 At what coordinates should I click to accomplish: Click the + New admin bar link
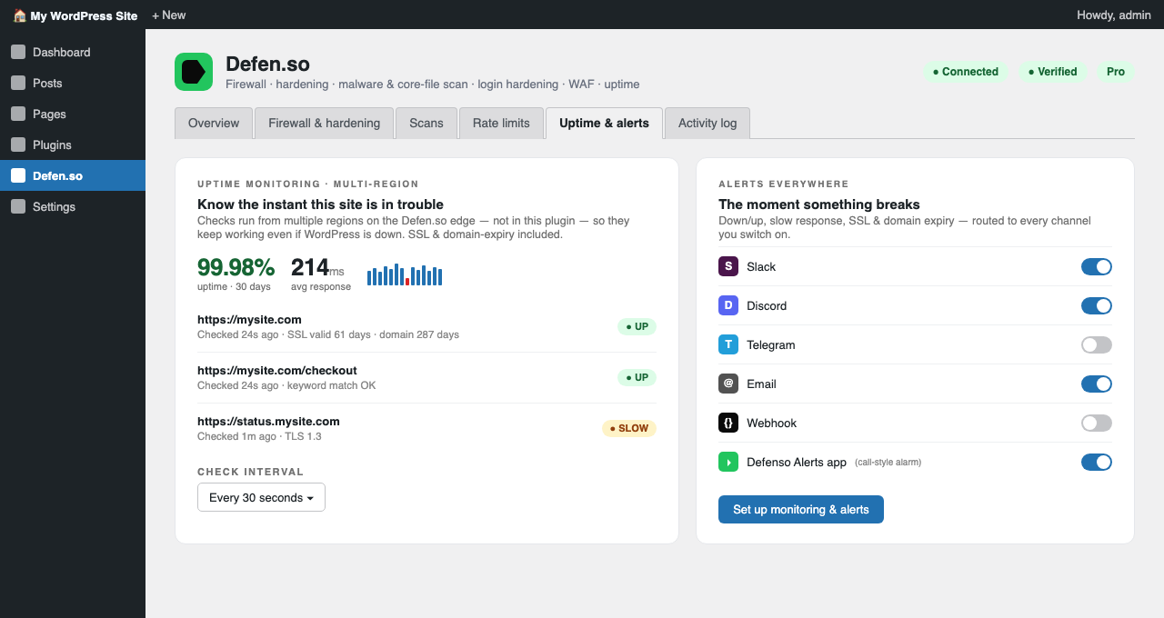[x=168, y=15]
